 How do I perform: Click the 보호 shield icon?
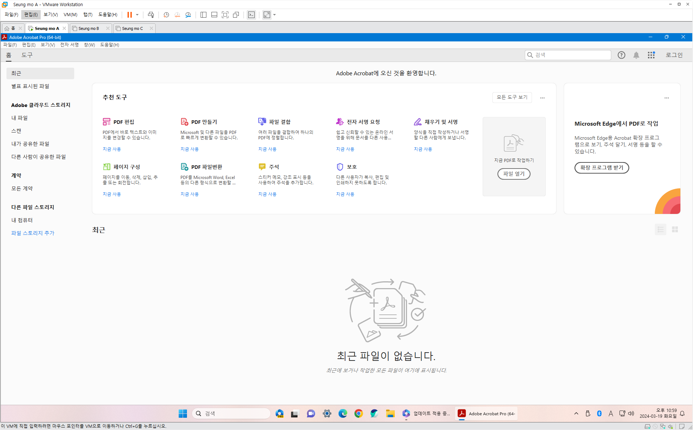(x=340, y=167)
